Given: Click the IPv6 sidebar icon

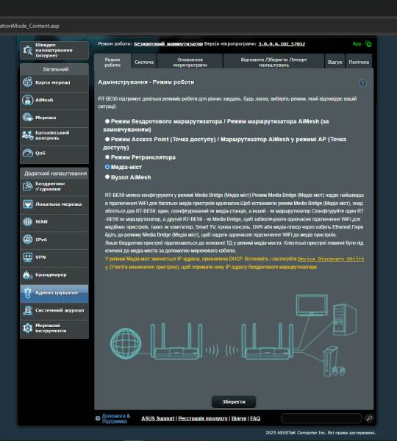Looking at the screenshot, I should click(28, 240).
